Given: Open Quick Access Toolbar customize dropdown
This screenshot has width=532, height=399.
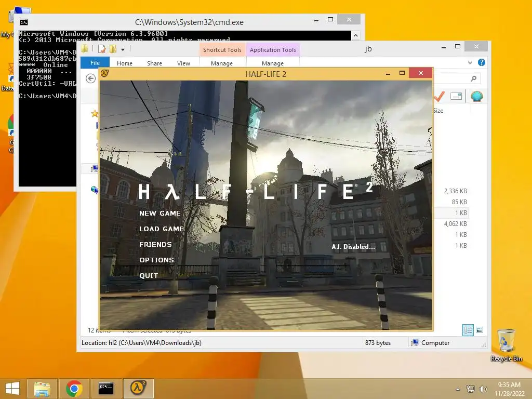Looking at the screenshot, I should (123, 49).
